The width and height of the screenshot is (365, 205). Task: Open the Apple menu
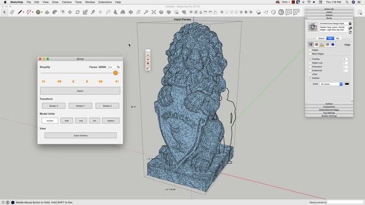(5, 2)
